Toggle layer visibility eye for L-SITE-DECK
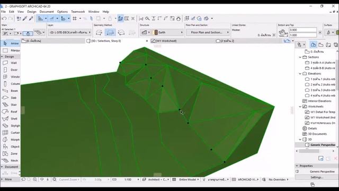This screenshot has width=339, height=191. tap(52, 32)
